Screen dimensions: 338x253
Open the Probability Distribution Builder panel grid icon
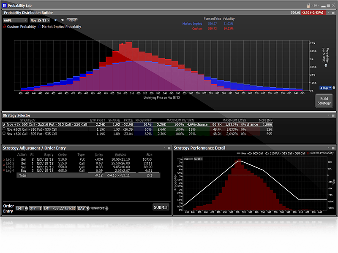coord(333,13)
